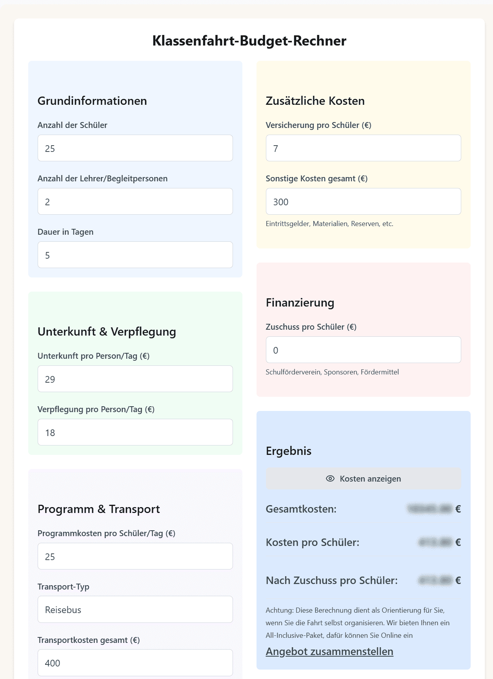Focus the Sonstige Kosten gesamt field
Screen dimensions: 493x679
click(x=363, y=201)
